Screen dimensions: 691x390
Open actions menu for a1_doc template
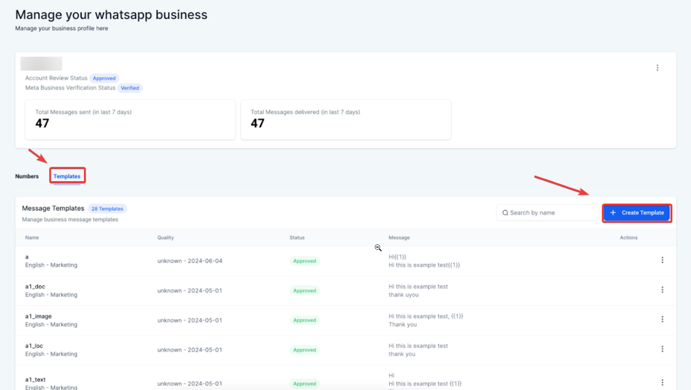(662, 290)
